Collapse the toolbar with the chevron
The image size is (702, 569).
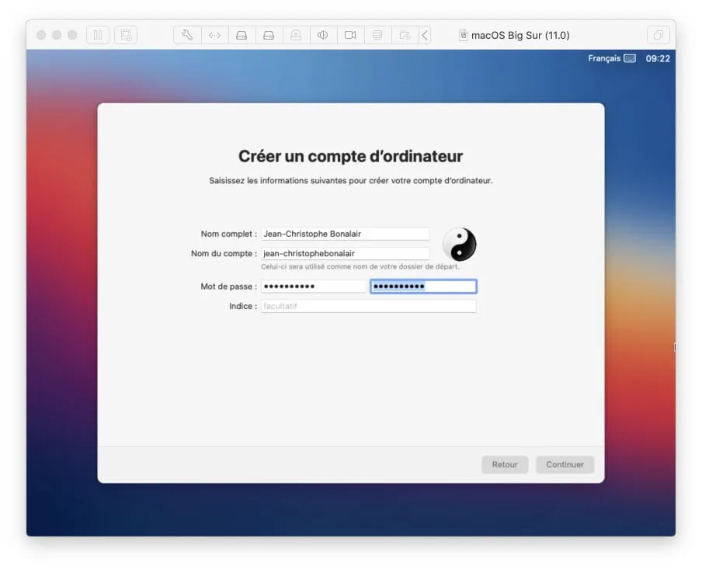[x=424, y=34]
